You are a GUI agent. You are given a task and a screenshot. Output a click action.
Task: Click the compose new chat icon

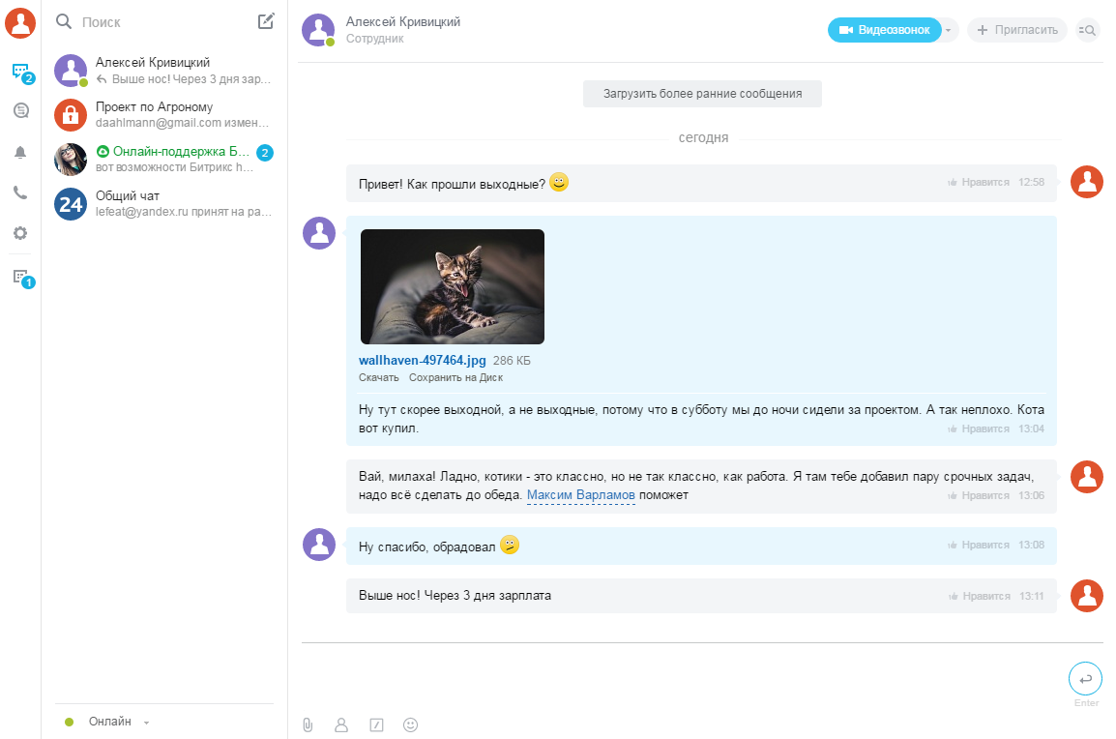(266, 21)
